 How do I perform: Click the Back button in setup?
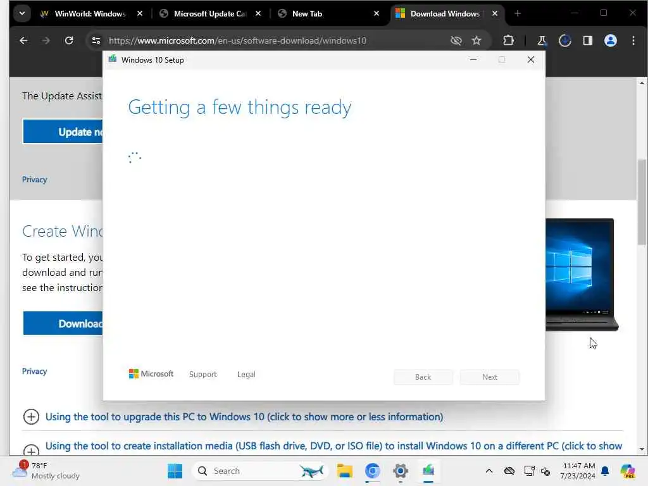423,377
